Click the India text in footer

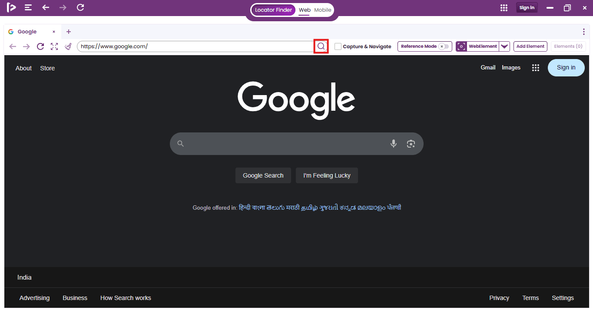(x=24, y=277)
